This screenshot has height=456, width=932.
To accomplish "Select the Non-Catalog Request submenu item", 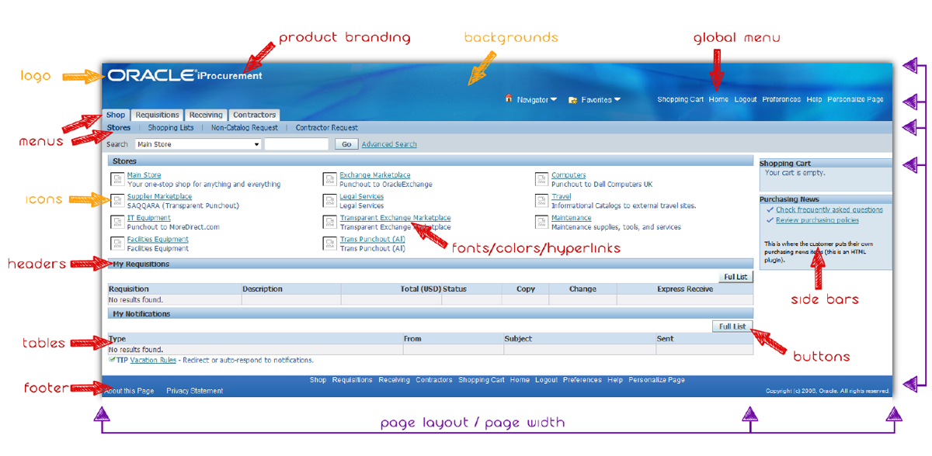I will click(x=245, y=128).
